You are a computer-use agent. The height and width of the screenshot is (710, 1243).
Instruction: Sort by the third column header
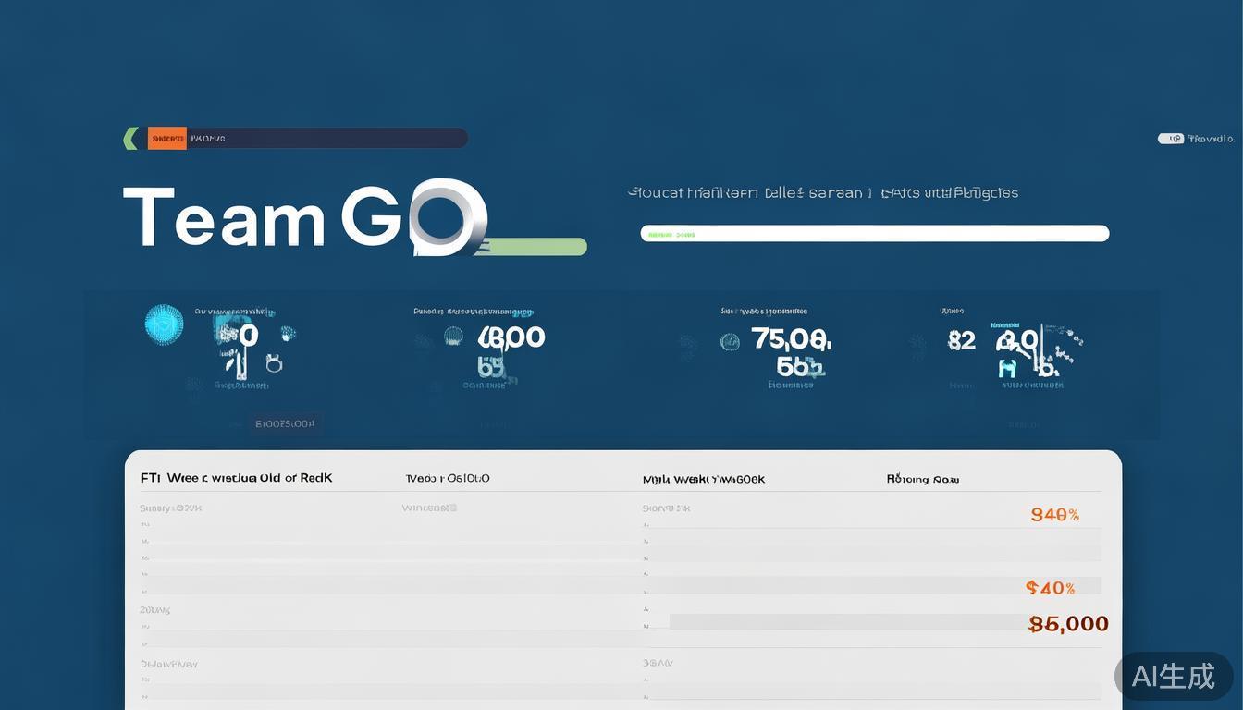(703, 479)
